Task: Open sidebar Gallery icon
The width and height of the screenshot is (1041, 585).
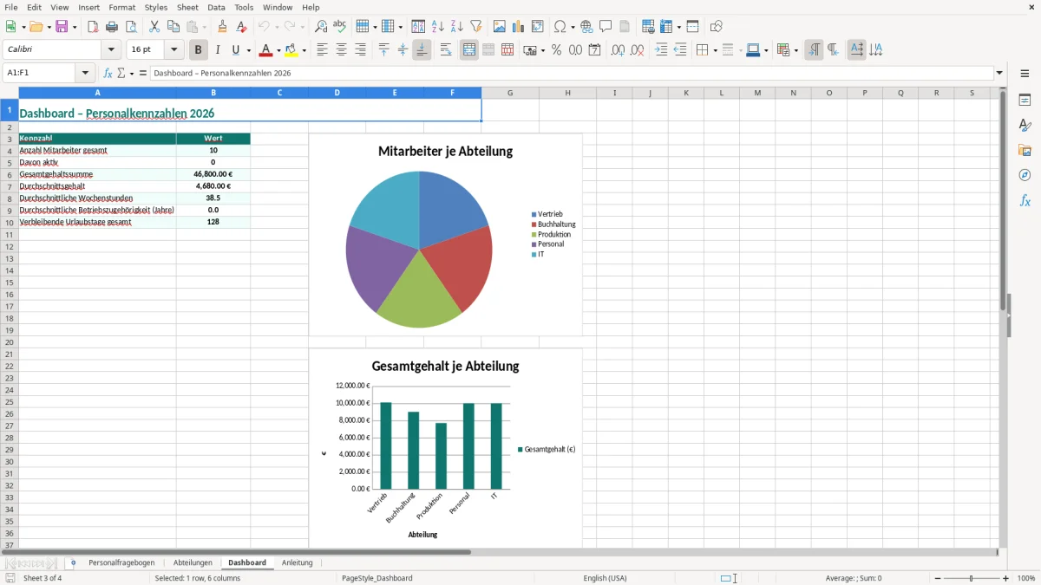Action: pyautogui.click(x=1025, y=151)
